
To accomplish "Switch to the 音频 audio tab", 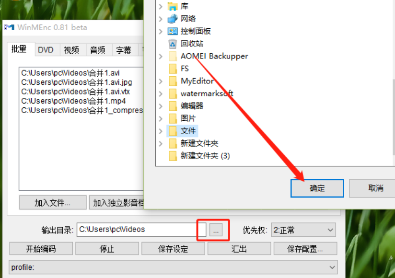I will [97, 49].
